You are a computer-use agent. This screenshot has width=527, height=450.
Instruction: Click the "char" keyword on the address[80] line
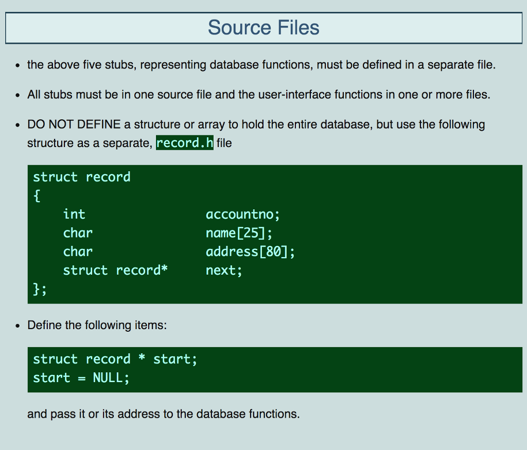[78, 252]
